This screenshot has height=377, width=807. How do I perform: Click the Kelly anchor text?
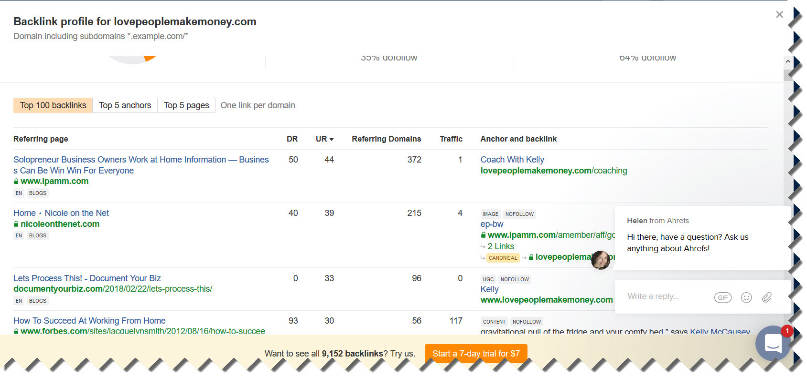(x=489, y=289)
